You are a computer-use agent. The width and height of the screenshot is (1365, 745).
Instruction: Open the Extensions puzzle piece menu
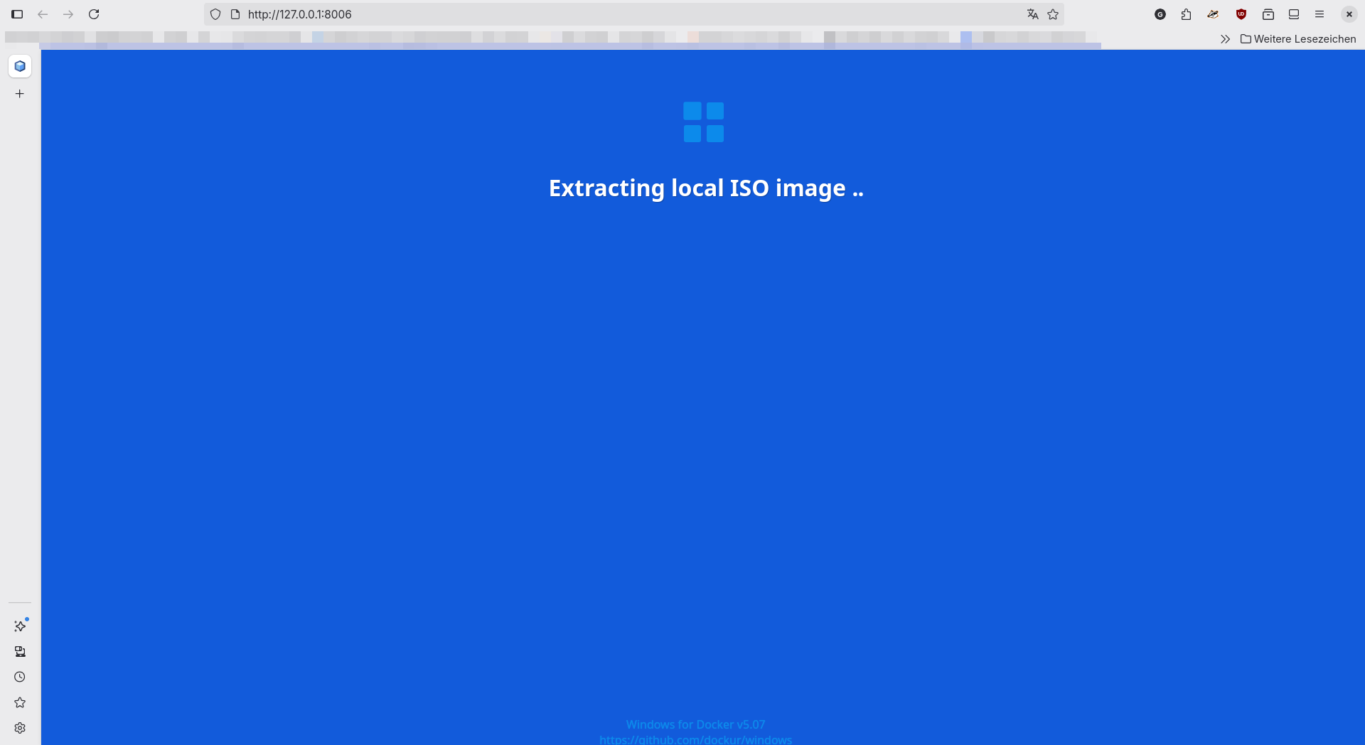tap(1186, 14)
